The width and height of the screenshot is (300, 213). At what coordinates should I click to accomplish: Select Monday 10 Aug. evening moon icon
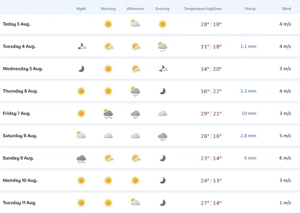point(163,180)
